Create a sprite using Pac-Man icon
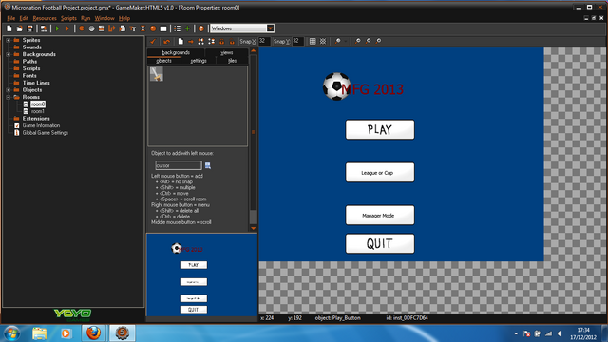 [x=82, y=28]
